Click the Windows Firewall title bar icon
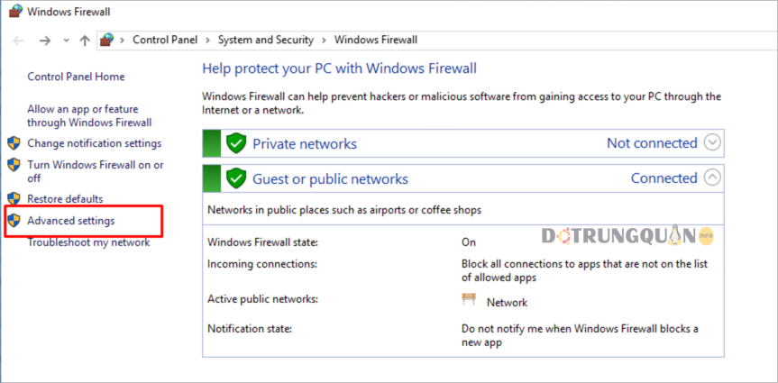Image resolution: width=778 pixels, height=383 pixels. coord(16,11)
